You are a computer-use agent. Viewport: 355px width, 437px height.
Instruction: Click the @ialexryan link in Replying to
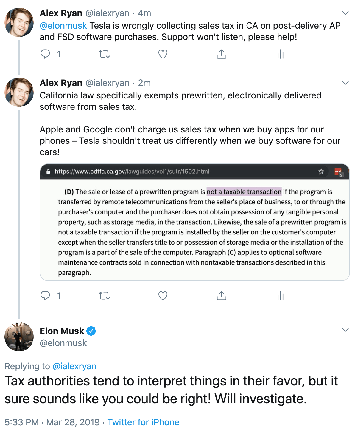point(74,366)
